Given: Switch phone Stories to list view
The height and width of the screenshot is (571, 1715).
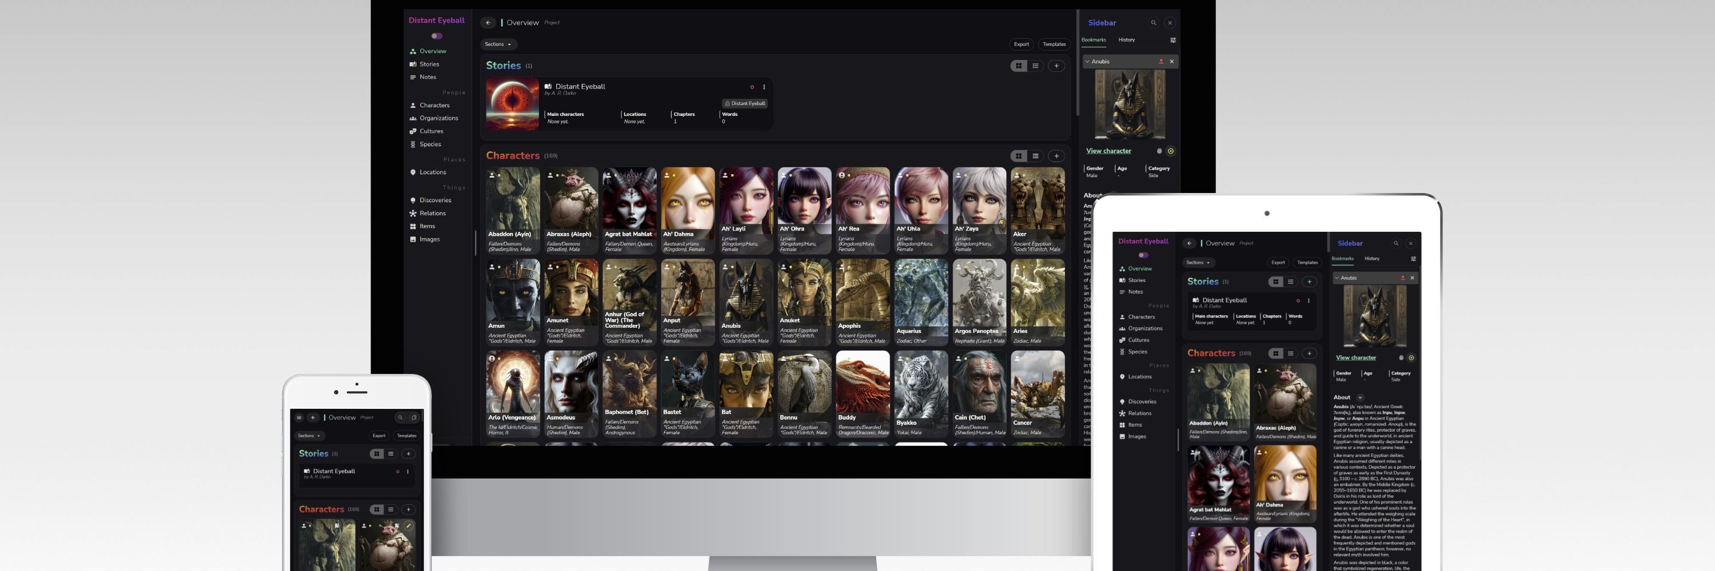Looking at the screenshot, I should pos(391,453).
